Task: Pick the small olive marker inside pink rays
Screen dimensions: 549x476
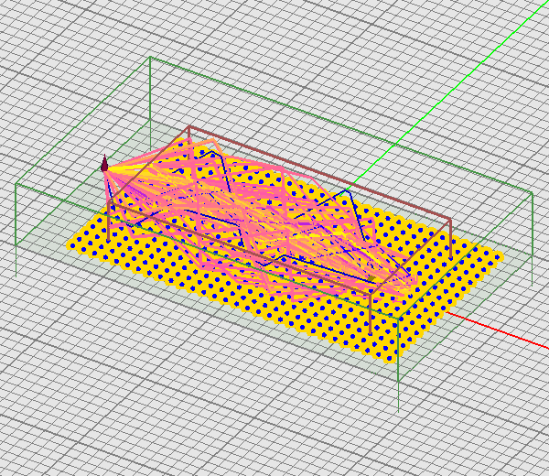Action: [x=371, y=278]
